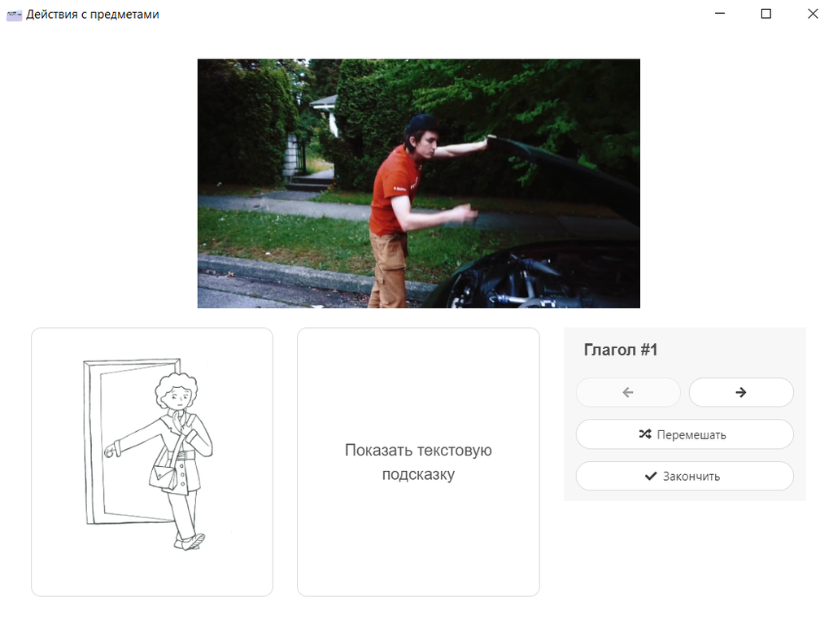Image resolution: width=833 pixels, height=619 pixels.
Task: Click the Глагол #1 heading
Action: click(x=621, y=351)
